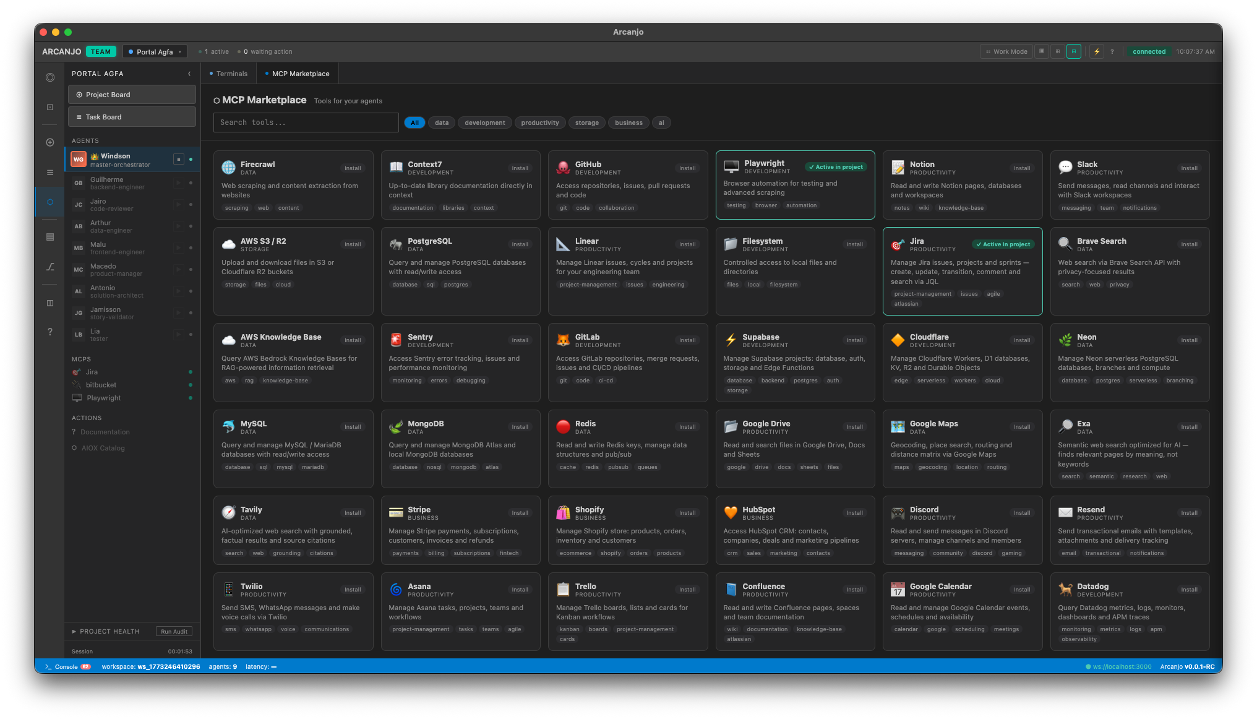The width and height of the screenshot is (1257, 719).
Task: Click the Playwright MCP icon in the sidebar
Action: coord(77,398)
